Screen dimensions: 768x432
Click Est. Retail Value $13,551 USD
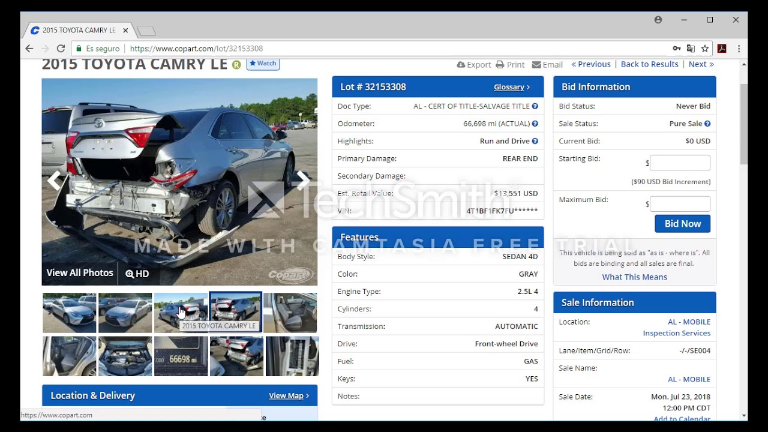click(x=516, y=194)
